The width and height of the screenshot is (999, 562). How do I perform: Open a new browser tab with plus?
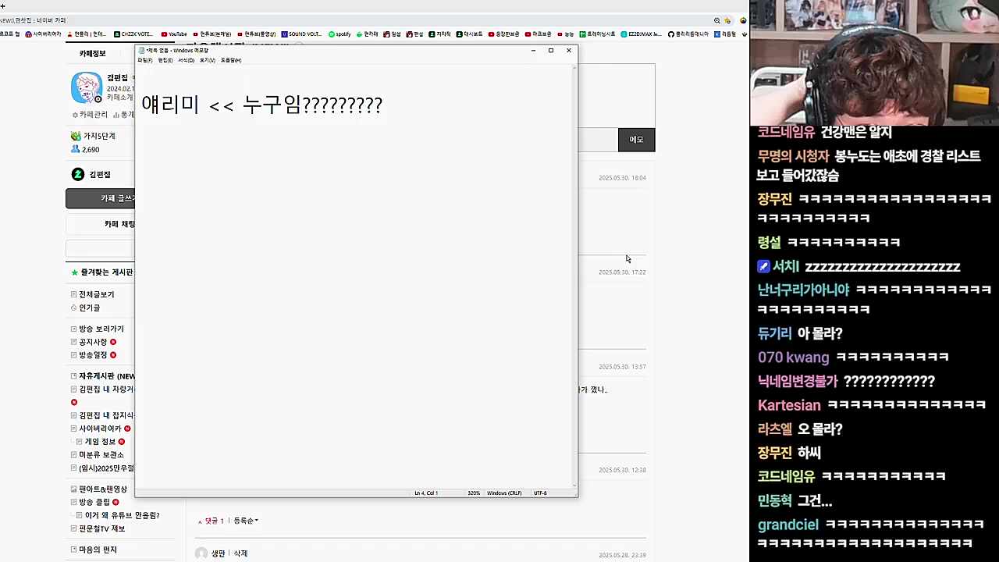coord(3,6)
